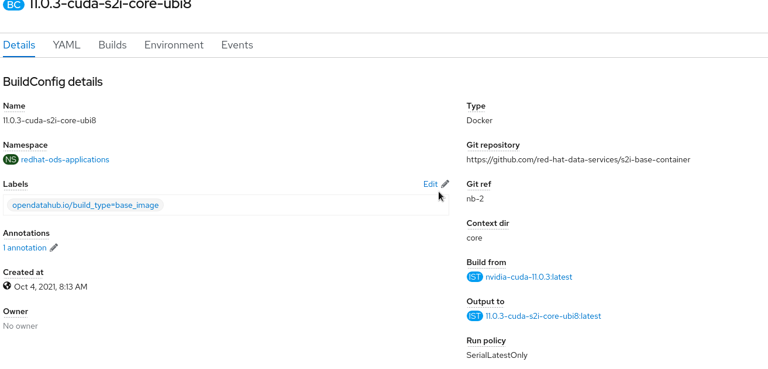Open the 11.0.3-cuda-s2i-core-ubi8:latest output link

(543, 316)
